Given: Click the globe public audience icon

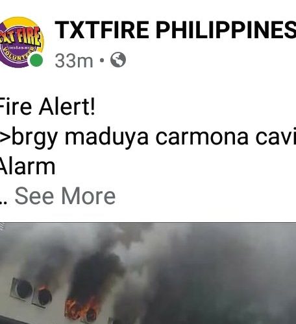Looking at the screenshot, I should tap(118, 60).
